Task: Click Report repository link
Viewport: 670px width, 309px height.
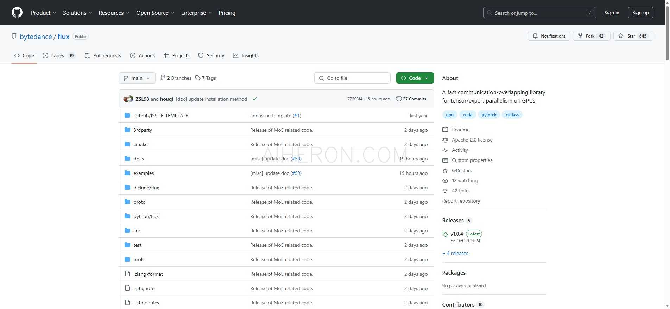Action: coord(461,201)
